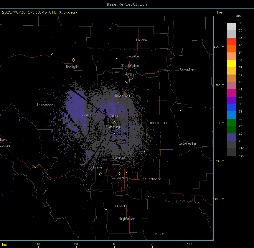
Task: Select the violet 36-39 dBZ legend swatch
Action: 232,100
